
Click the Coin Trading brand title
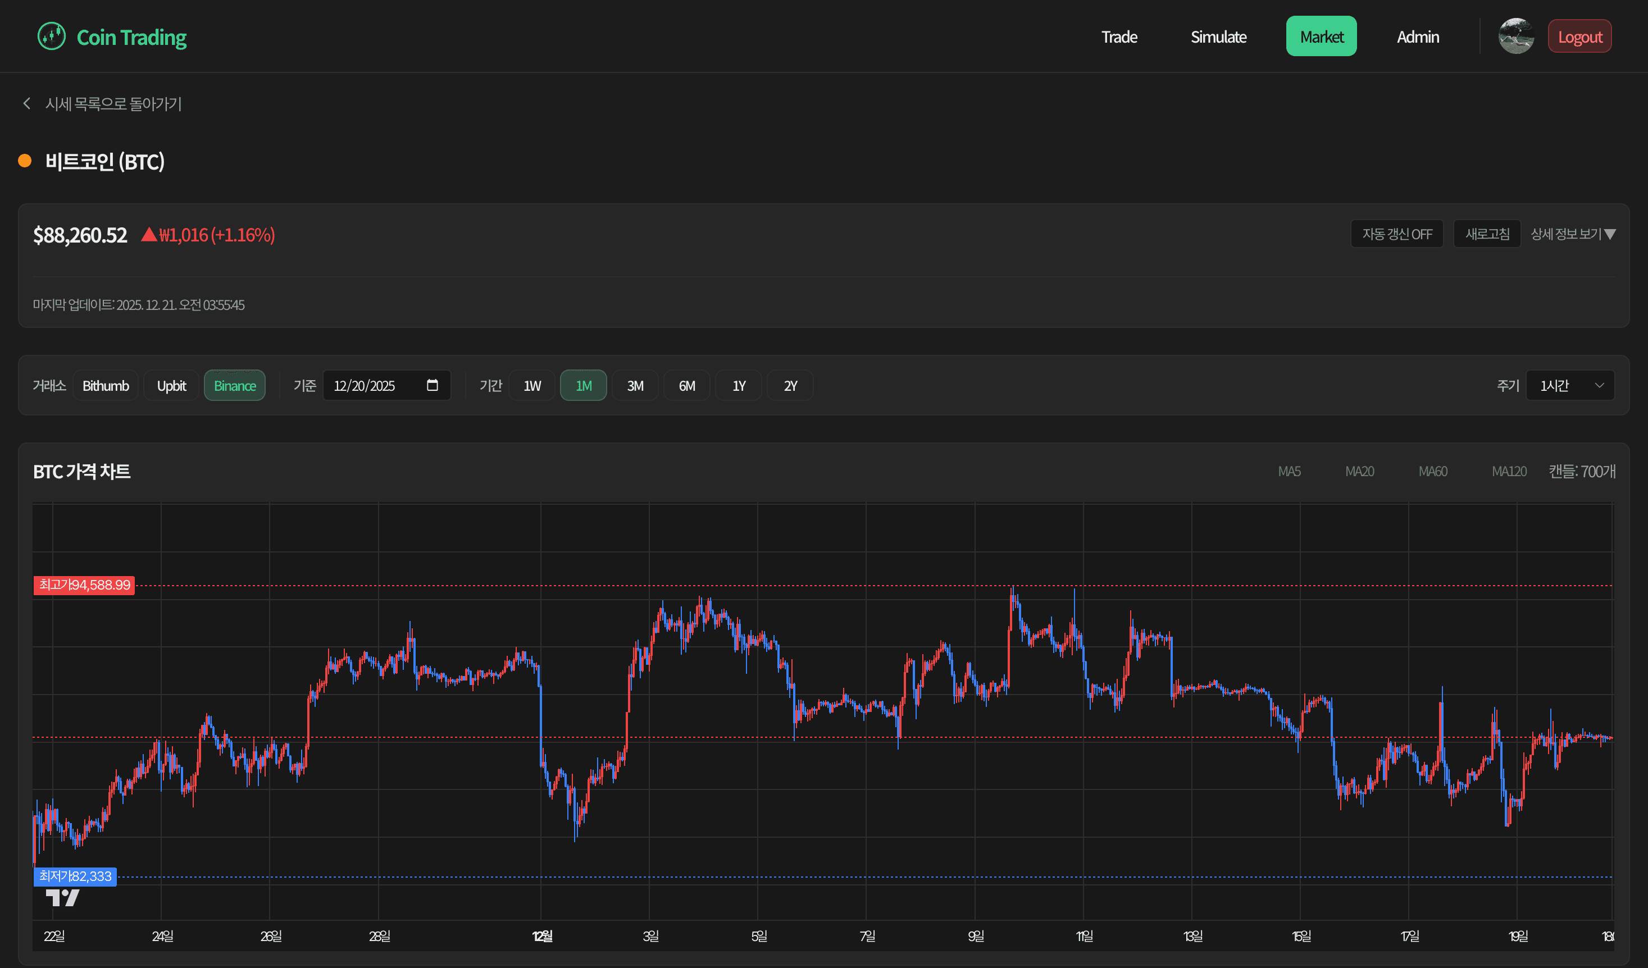coord(131,37)
